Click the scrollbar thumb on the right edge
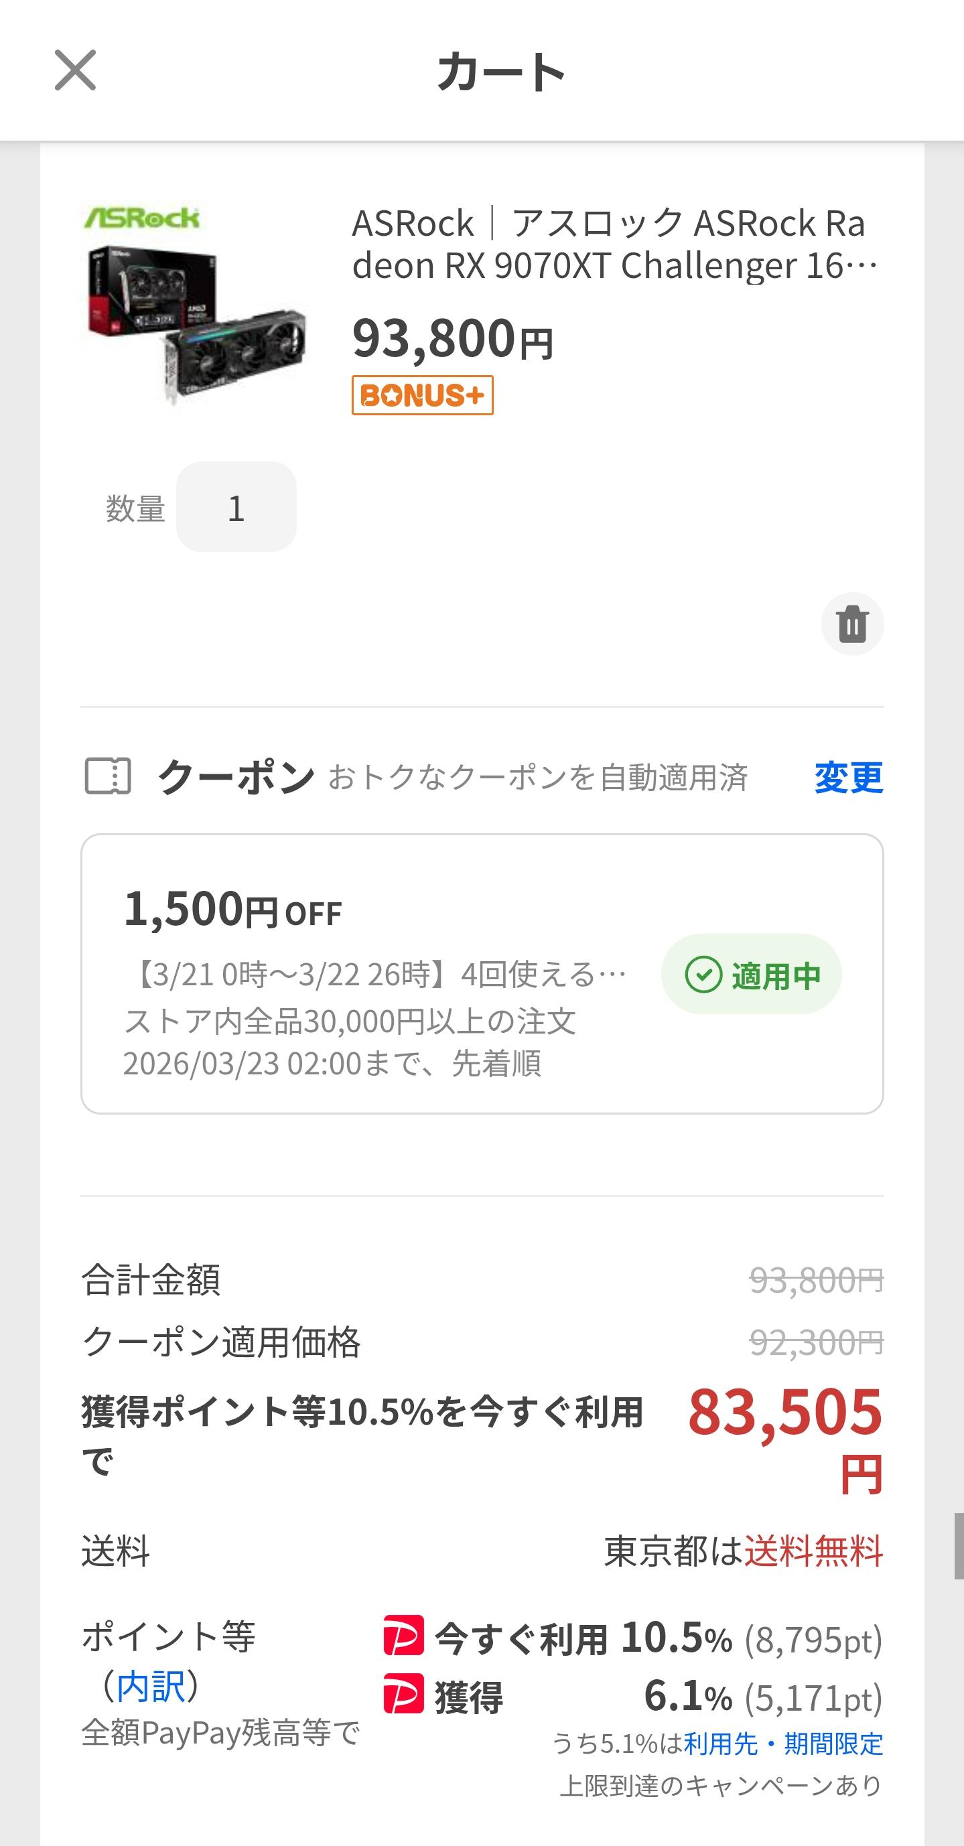 (x=958, y=1547)
